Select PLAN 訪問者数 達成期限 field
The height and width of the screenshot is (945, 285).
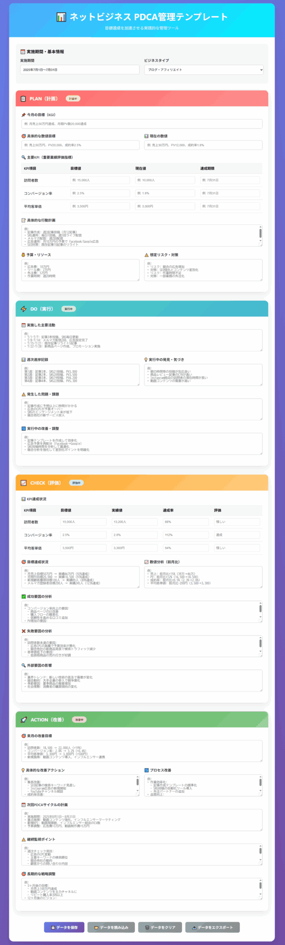pyautogui.click(x=230, y=180)
